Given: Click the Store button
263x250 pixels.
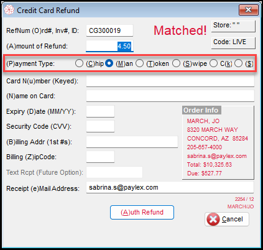Looking at the screenshot, I should (233, 26).
